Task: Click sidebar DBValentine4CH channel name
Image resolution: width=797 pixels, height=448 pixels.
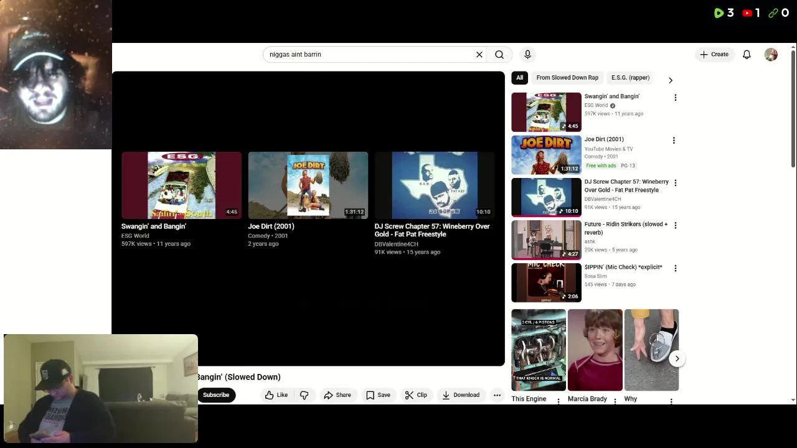Action: 603,199
